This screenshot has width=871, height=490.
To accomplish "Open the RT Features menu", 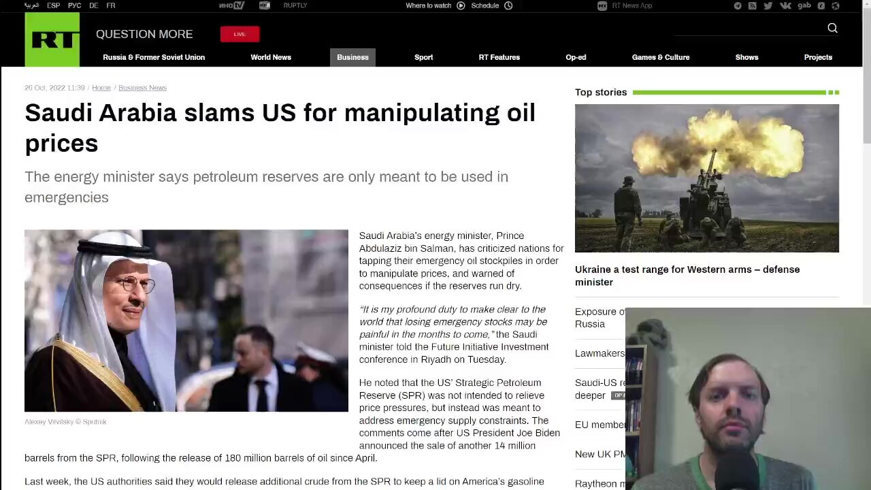I will 499,57.
